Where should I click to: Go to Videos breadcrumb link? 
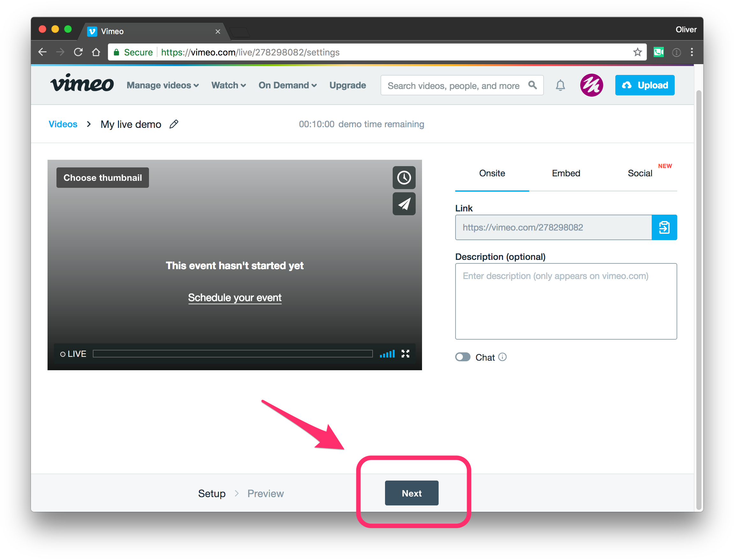pyautogui.click(x=63, y=124)
